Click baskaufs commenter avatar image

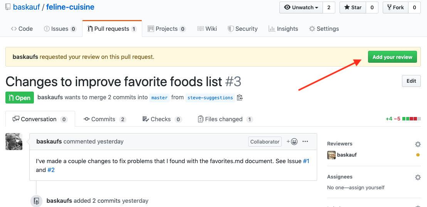click(14, 142)
